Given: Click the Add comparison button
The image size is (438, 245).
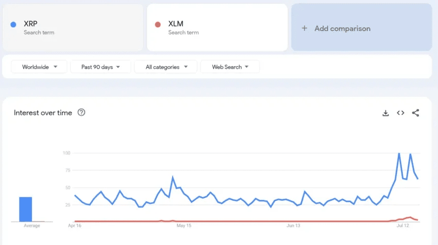Looking at the screenshot, I should tap(362, 27).
